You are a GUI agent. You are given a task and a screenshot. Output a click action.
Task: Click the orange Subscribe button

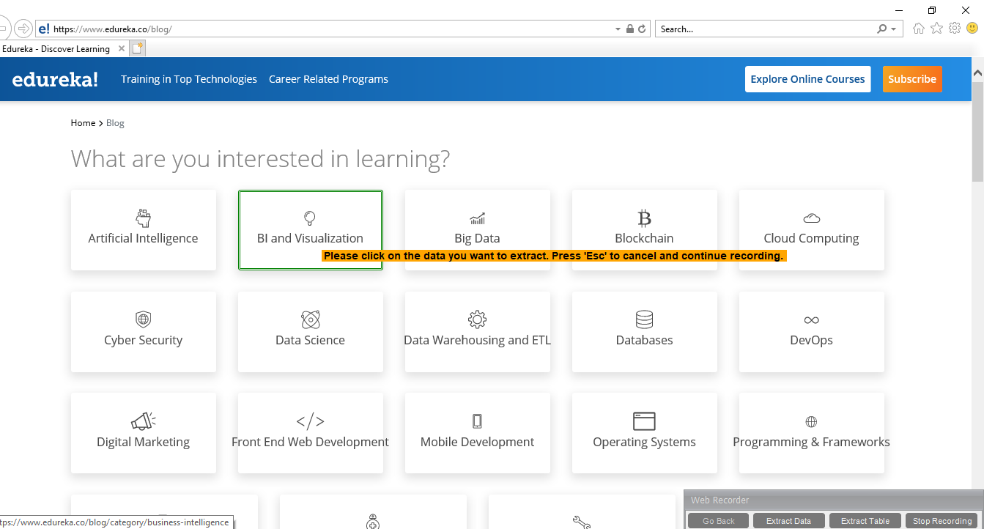(x=911, y=79)
